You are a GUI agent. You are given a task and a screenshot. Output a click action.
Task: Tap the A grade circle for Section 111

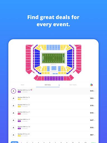[13, 135]
